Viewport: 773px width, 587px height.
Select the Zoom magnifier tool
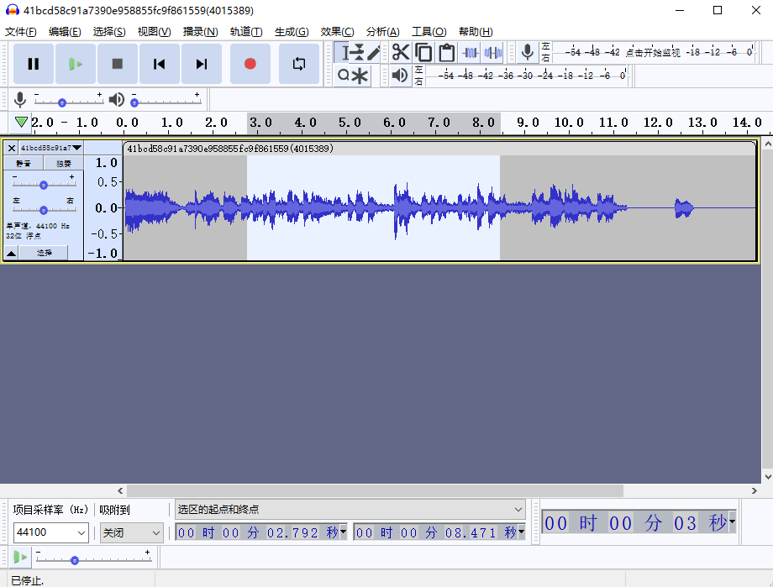point(343,76)
